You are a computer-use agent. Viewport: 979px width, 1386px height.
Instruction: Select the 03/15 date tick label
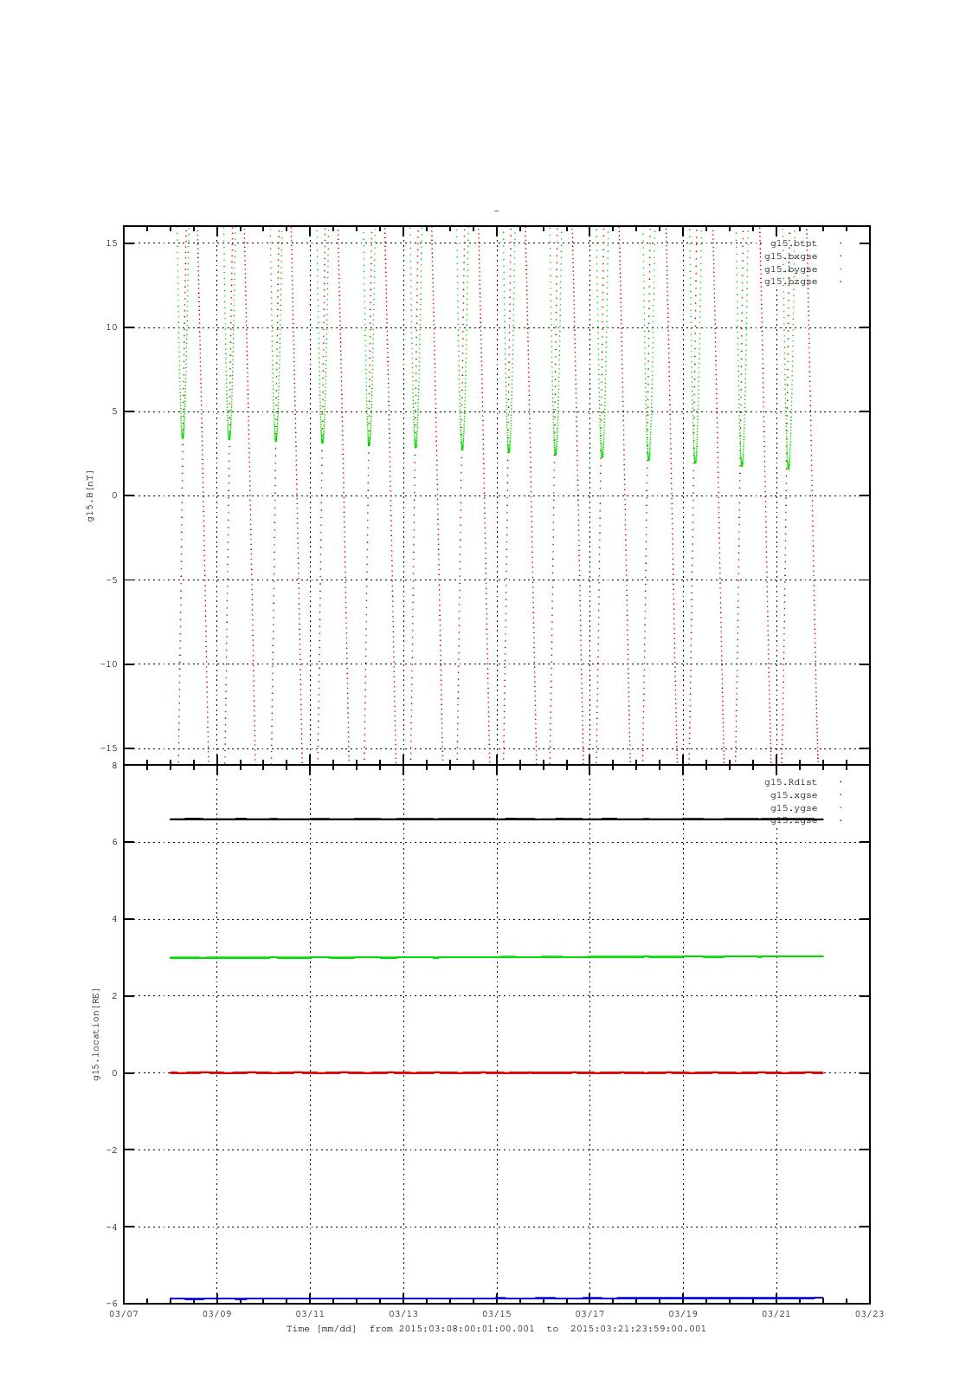point(497,1314)
